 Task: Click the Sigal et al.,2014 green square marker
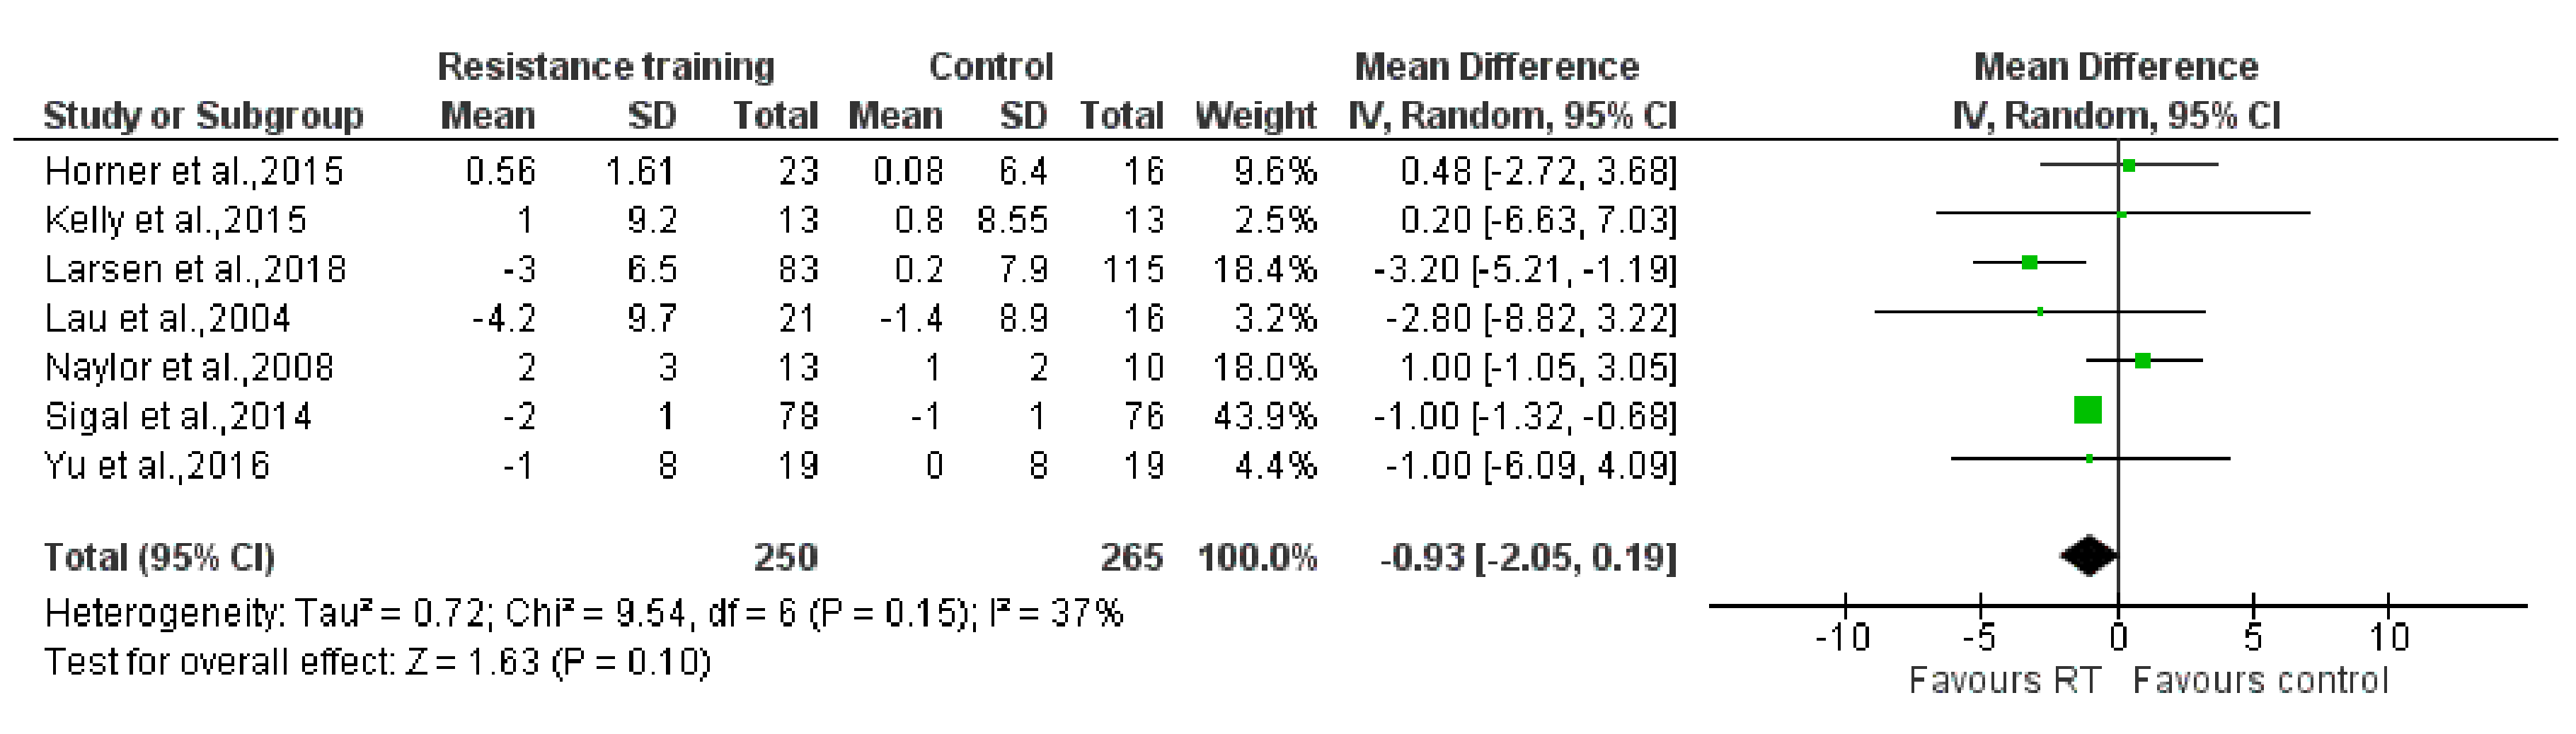click(2087, 409)
